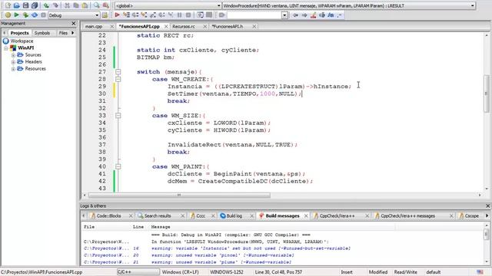Open the Files management tab
The height and width of the screenshot is (276, 492).
point(63,33)
